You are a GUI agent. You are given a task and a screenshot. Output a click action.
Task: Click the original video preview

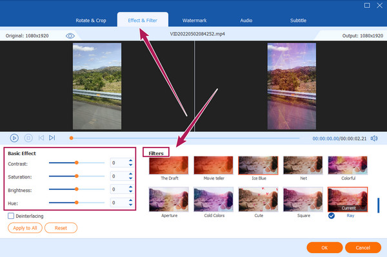pos(97,86)
